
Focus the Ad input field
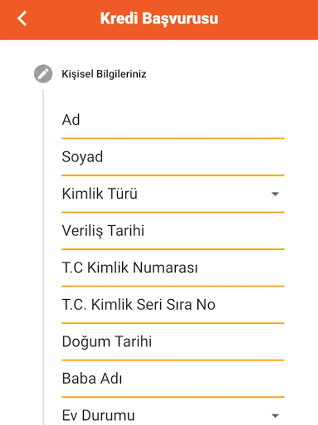point(172,120)
